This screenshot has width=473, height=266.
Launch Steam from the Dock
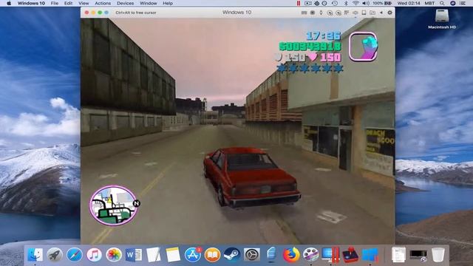[x=232, y=255]
